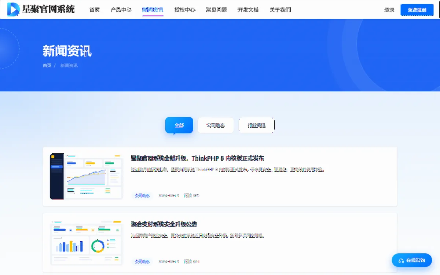The width and height of the screenshot is (440, 275).
Task: Open article title 星聚官网系统全新升级 ThinkPHP 8
Action: 197,158
